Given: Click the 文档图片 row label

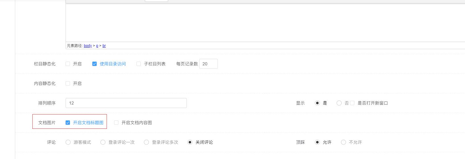Looking at the screenshot, I should point(47,123).
